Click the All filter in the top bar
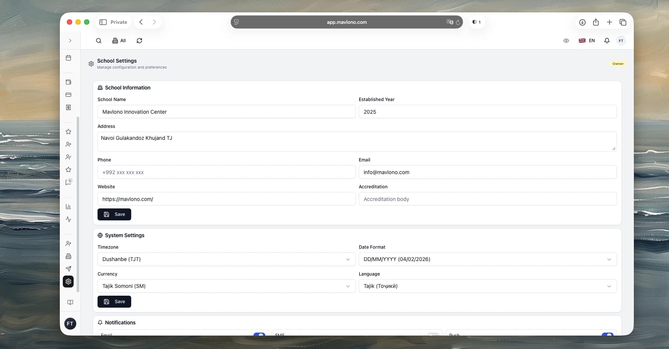669x349 pixels. click(x=119, y=40)
